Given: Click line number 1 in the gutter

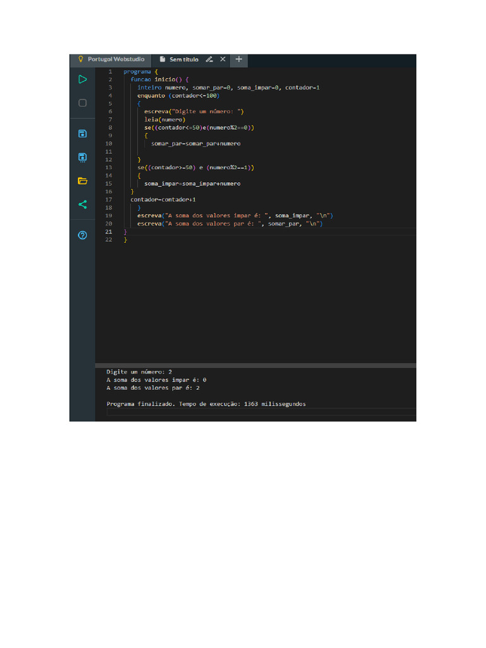Looking at the screenshot, I should 110,72.
